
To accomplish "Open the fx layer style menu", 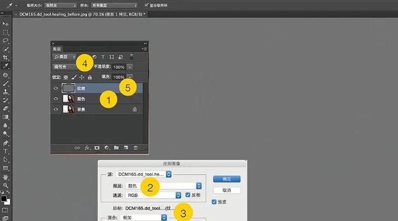I will [x=87, y=148].
